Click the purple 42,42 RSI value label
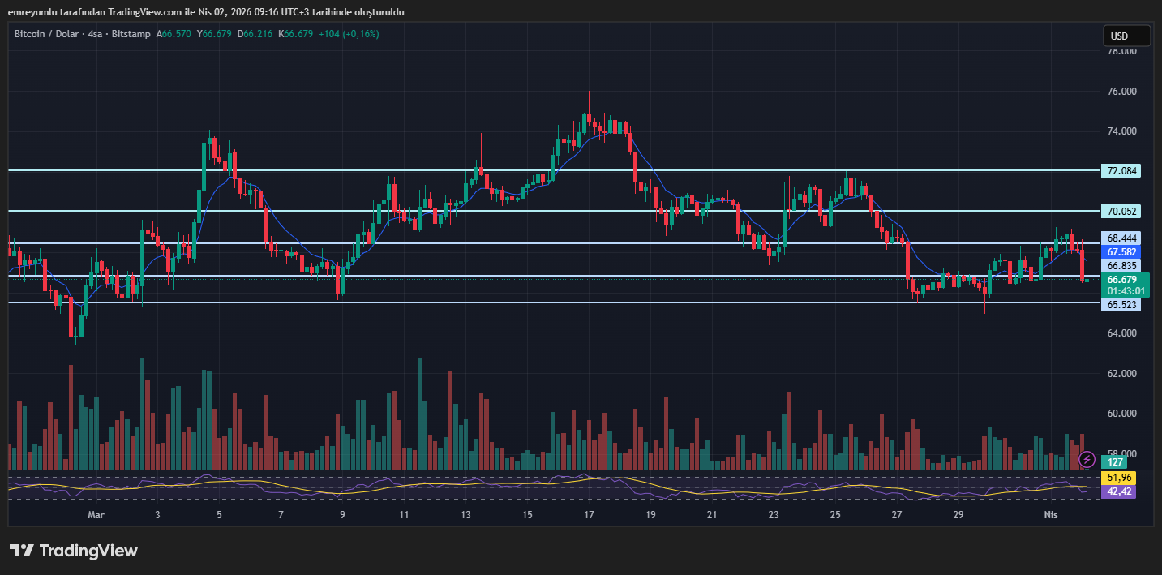 [x=1119, y=491]
